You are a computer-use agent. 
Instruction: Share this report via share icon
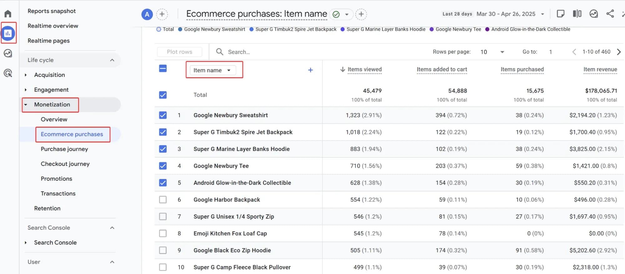[610, 14]
